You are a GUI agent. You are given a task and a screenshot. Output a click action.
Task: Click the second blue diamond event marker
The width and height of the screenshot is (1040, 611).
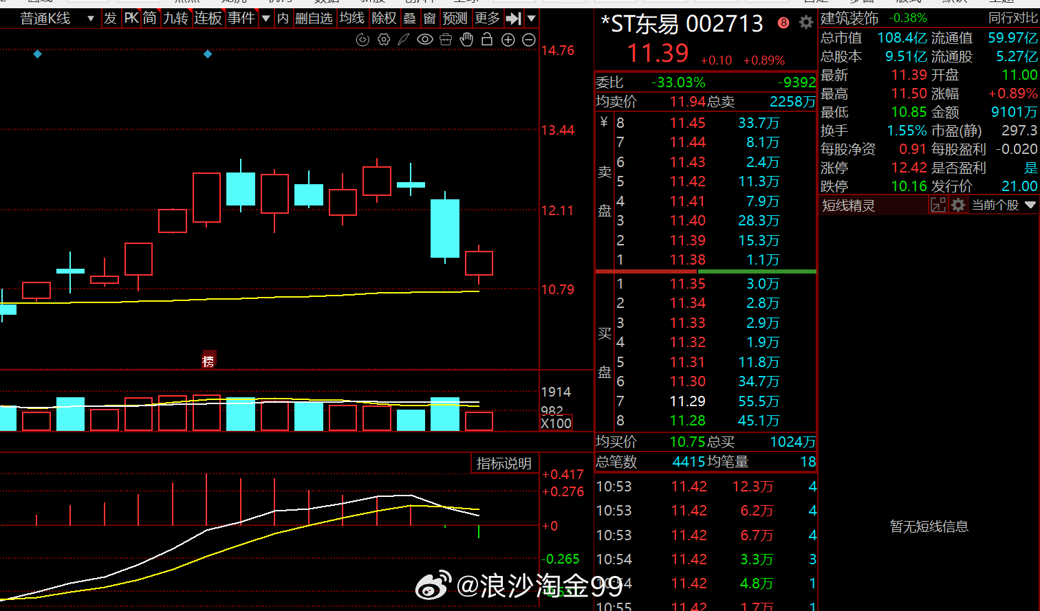click(x=208, y=54)
